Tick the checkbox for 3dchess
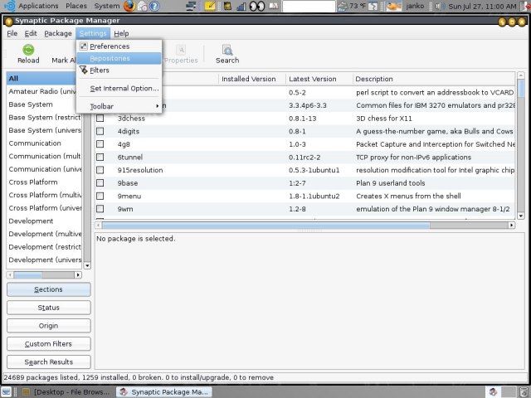The height and width of the screenshot is (398, 531). pos(100,118)
